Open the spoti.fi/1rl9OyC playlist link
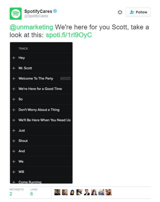 (x=69, y=35)
